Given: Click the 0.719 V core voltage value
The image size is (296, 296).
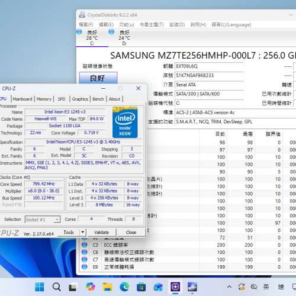Looking at the screenshot, I should tap(91, 133).
